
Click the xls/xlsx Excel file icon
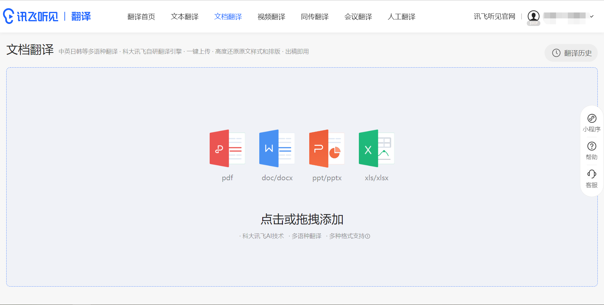click(377, 148)
